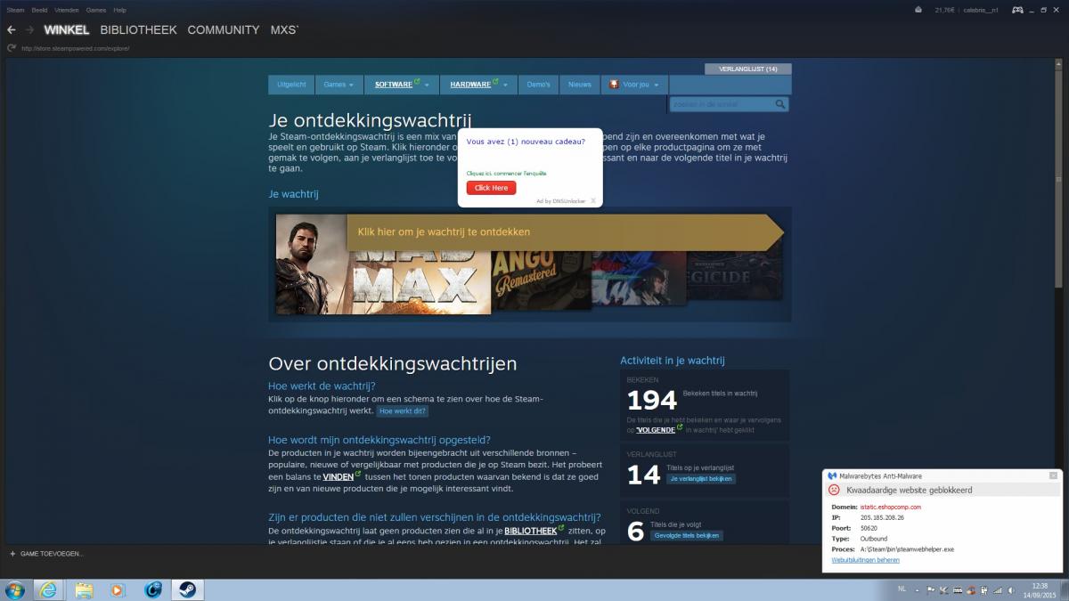Viewport: 1069px width, 601px height.
Task: Launch Big Picture mode controller icon
Action: pos(1016,10)
